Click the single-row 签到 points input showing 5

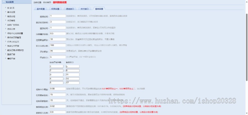(58, 57)
